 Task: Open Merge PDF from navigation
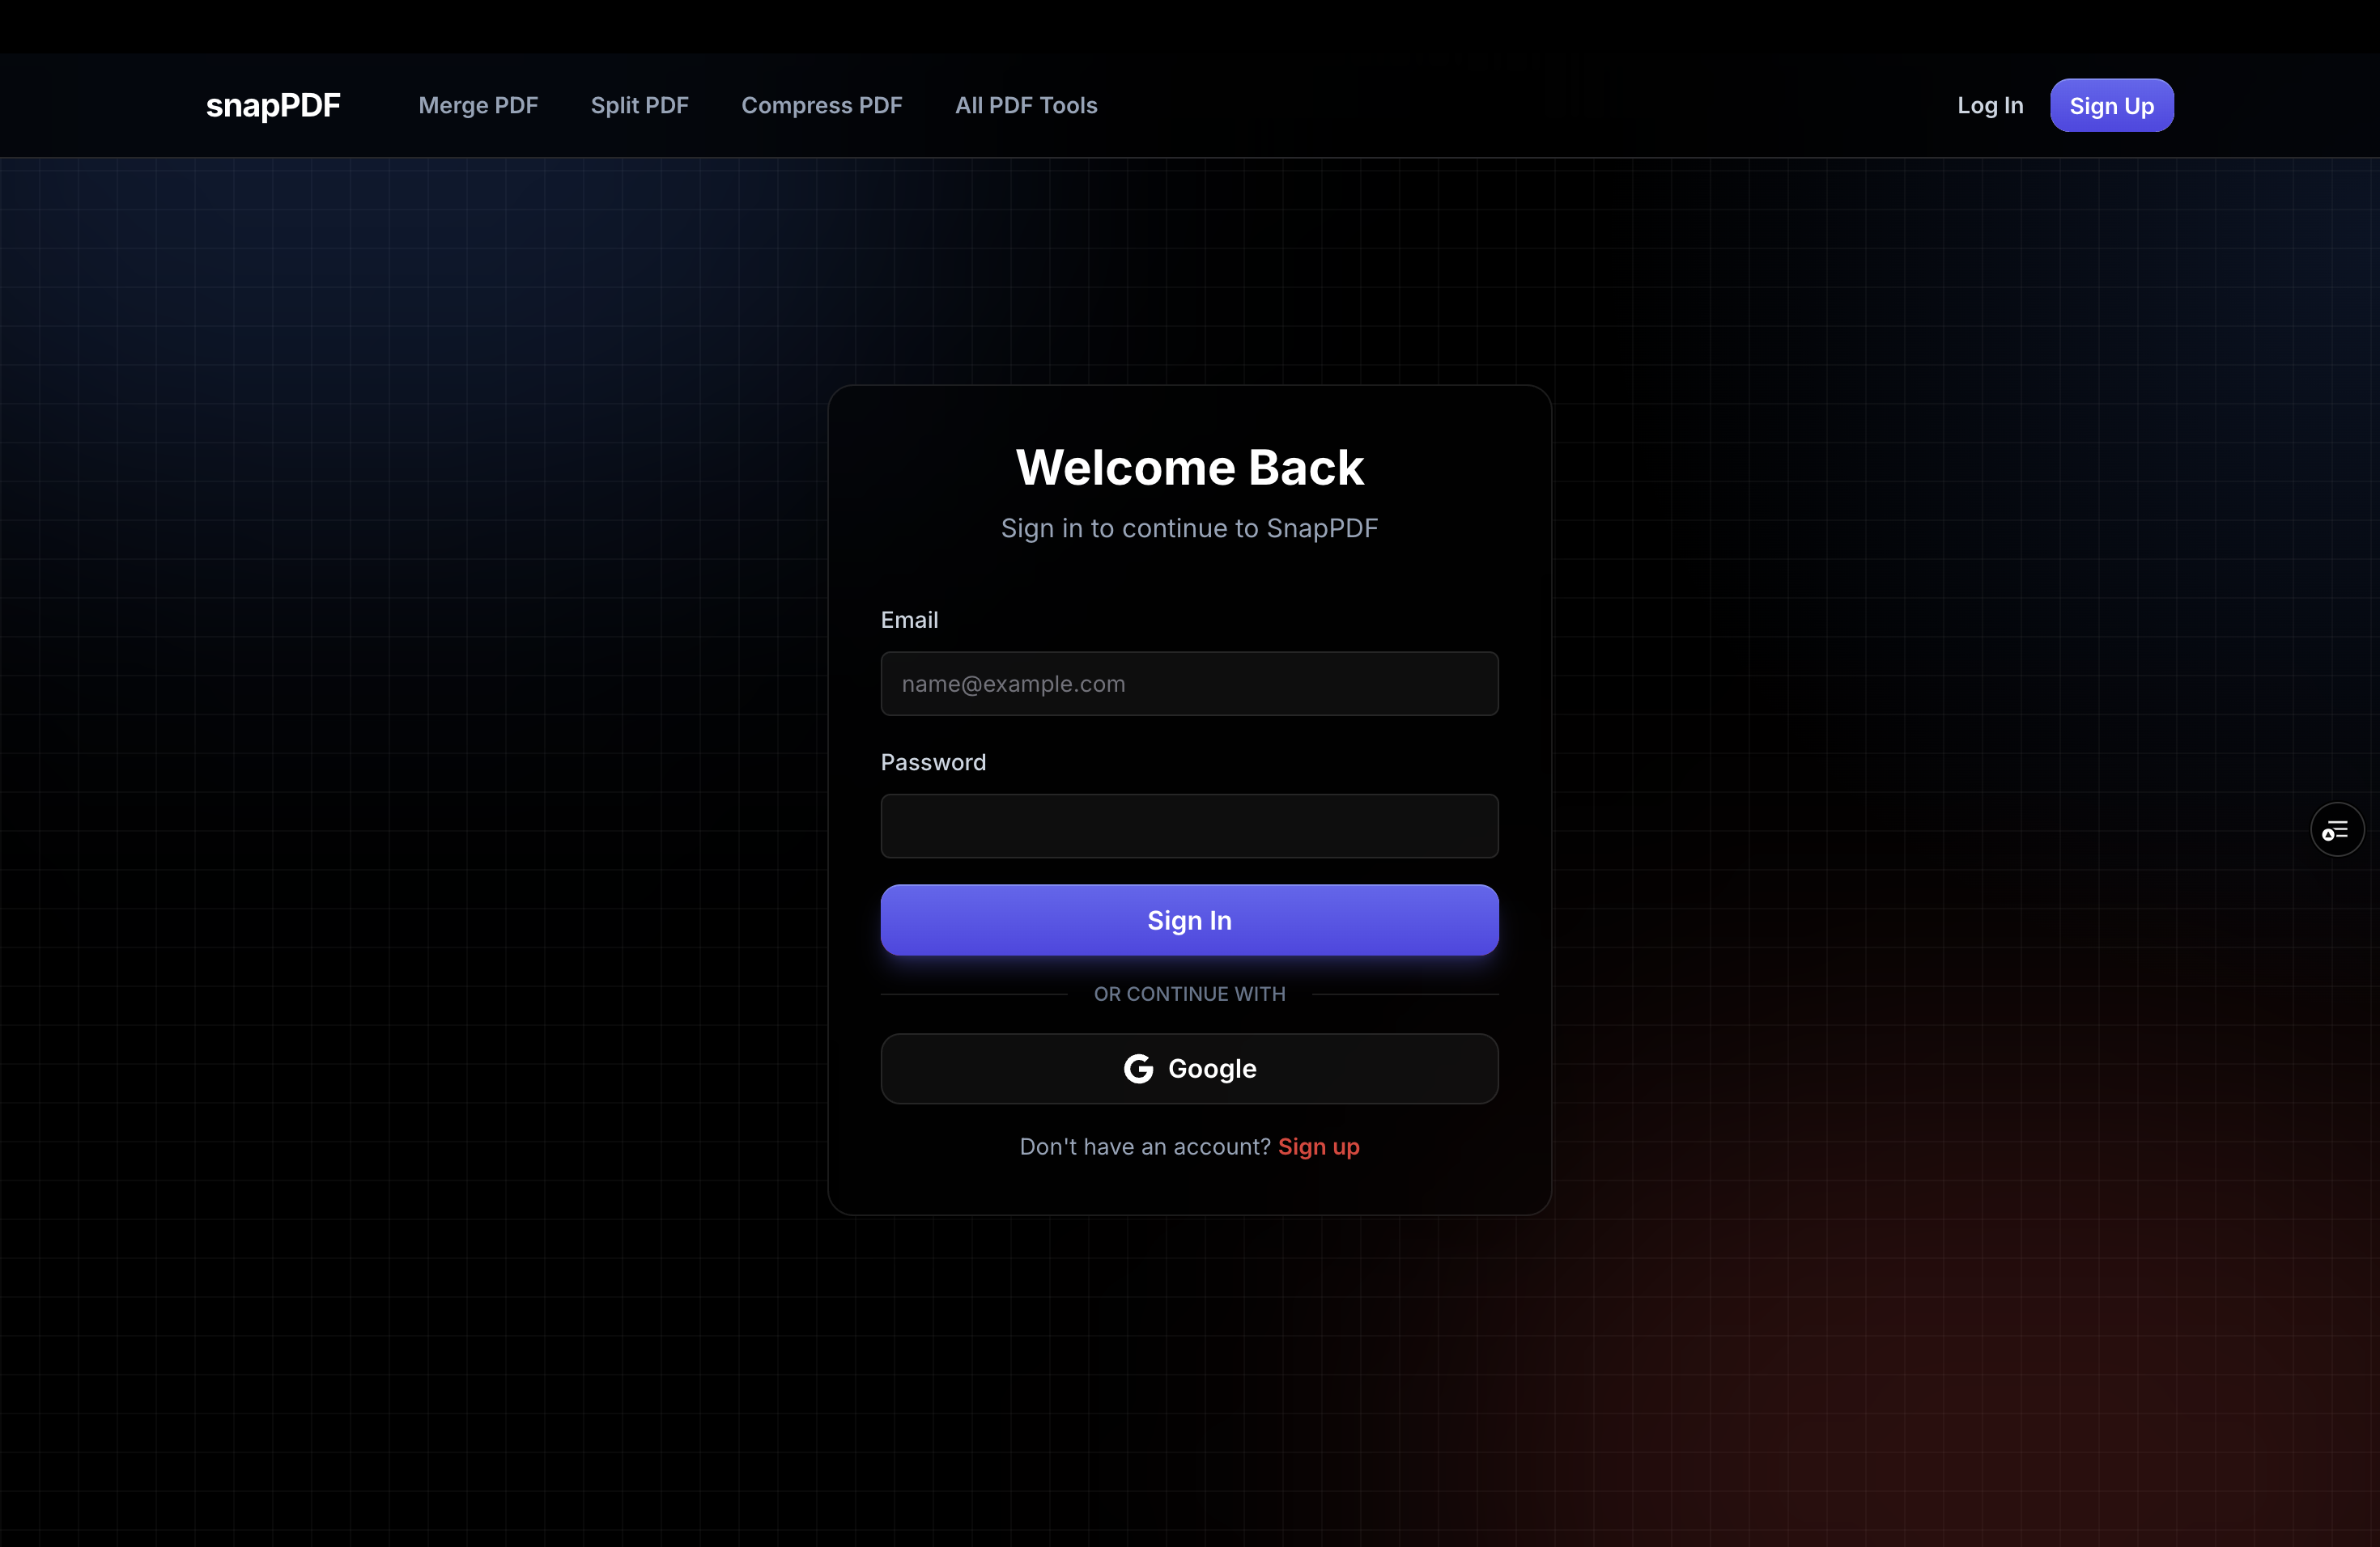pyautogui.click(x=478, y=105)
